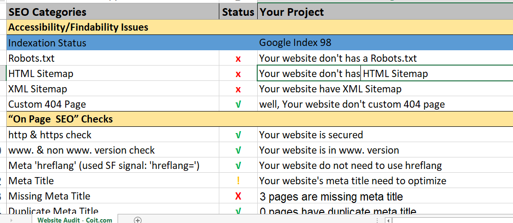Click the red x status for HTML Sitemap

[x=238, y=74]
